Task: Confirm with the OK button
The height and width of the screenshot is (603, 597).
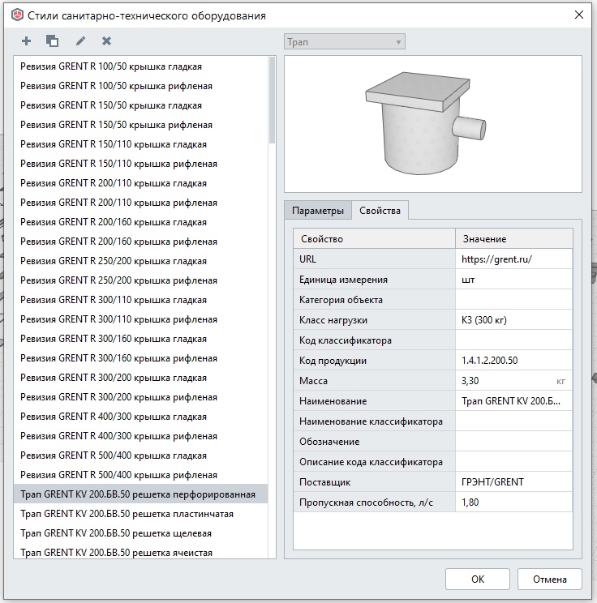Action: coord(478,579)
